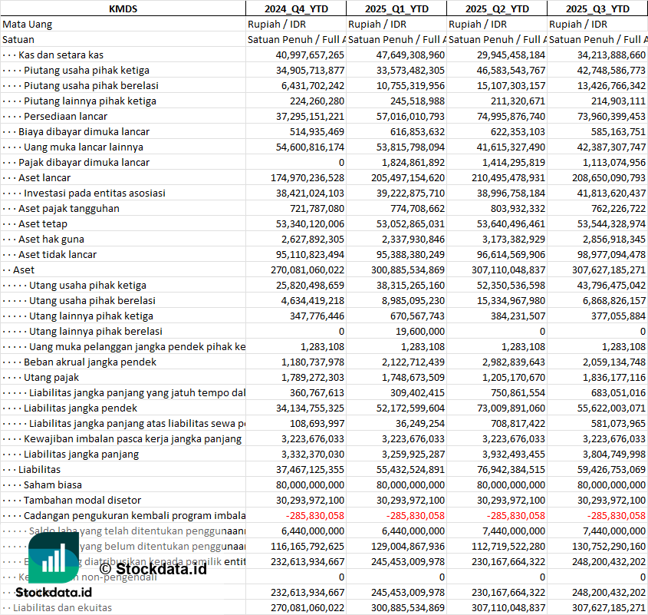Image resolution: width=648 pixels, height=615 pixels.
Task: Click the 2025_Q3_YTD column header
Action: click(x=597, y=8)
